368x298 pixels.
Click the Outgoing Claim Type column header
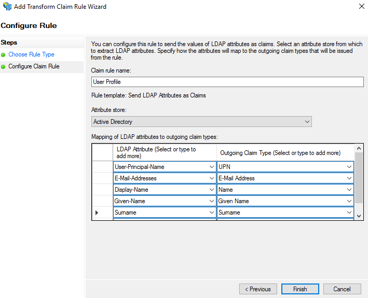point(285,152)
